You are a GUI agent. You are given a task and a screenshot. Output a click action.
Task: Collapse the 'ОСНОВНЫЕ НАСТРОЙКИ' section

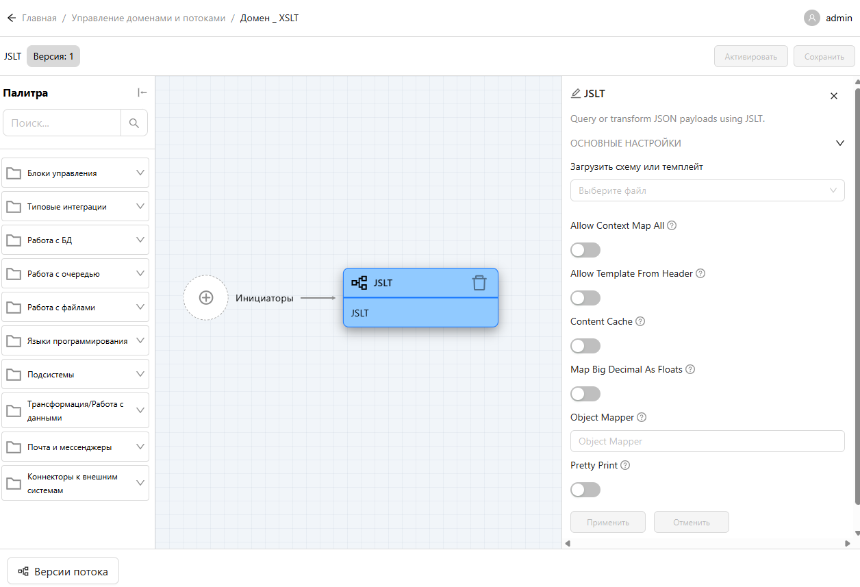click(839, 143)
